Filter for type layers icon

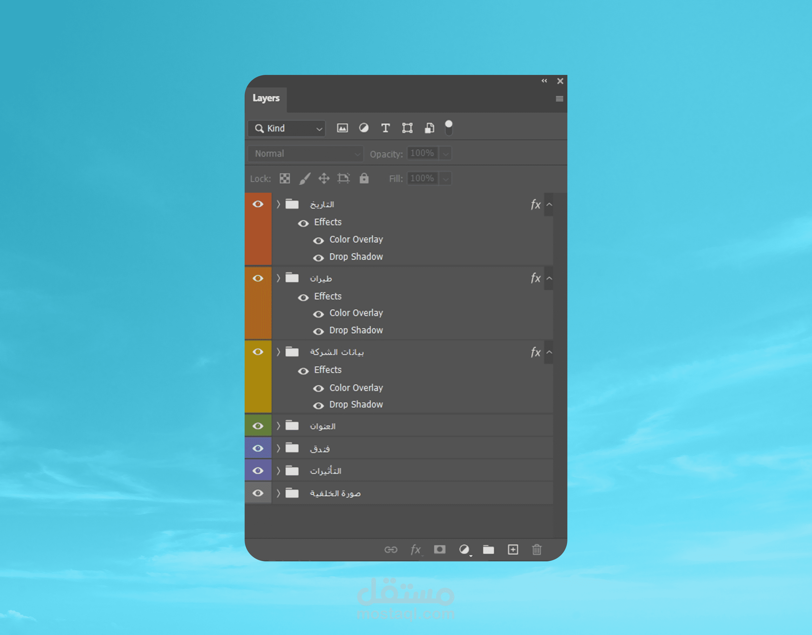click(385, 128)
